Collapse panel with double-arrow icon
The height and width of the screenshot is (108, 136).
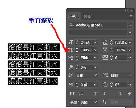tap(127, 11)
